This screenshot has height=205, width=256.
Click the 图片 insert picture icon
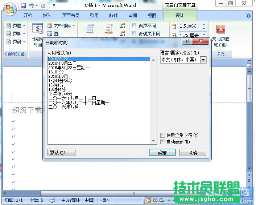tap(50, 34)
